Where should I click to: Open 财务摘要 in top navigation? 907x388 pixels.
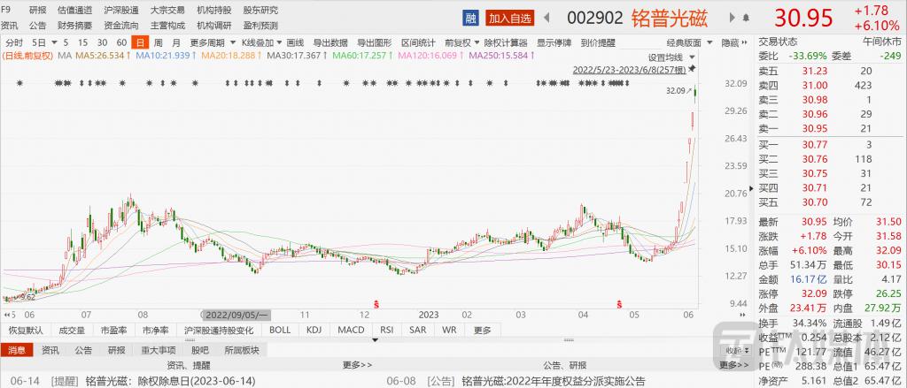pos(75,26)
